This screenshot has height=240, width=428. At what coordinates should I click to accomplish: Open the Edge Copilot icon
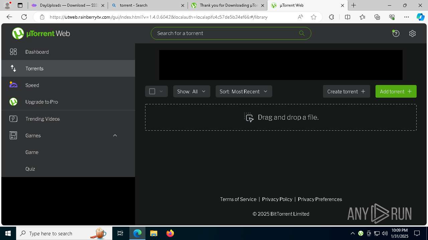click(420, 17)
